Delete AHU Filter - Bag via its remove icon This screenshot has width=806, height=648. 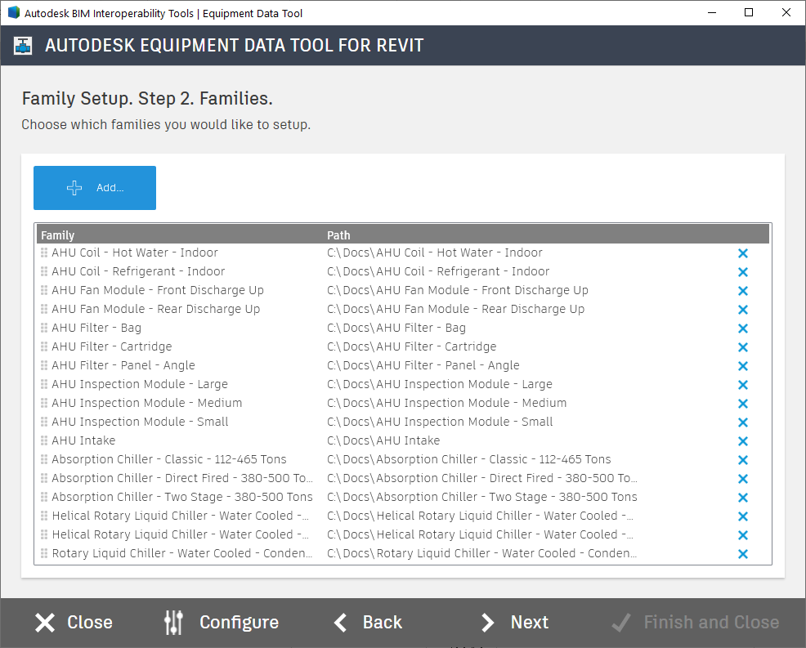[x=742, y=328]
